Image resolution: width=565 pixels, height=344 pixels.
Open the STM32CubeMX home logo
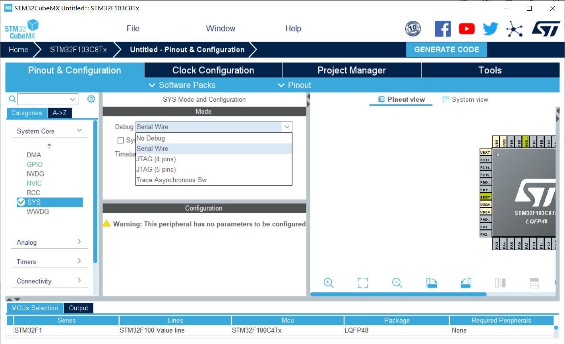[21, 29]
